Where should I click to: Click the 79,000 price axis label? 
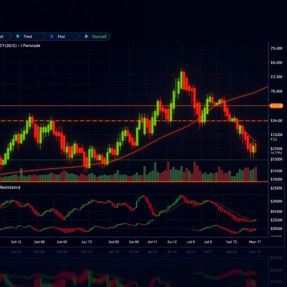pos(276,48)
